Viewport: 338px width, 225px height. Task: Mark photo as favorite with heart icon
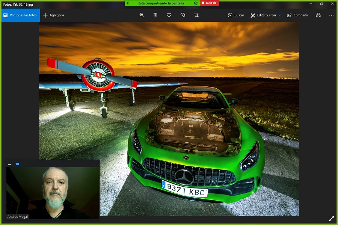(169, 15)
